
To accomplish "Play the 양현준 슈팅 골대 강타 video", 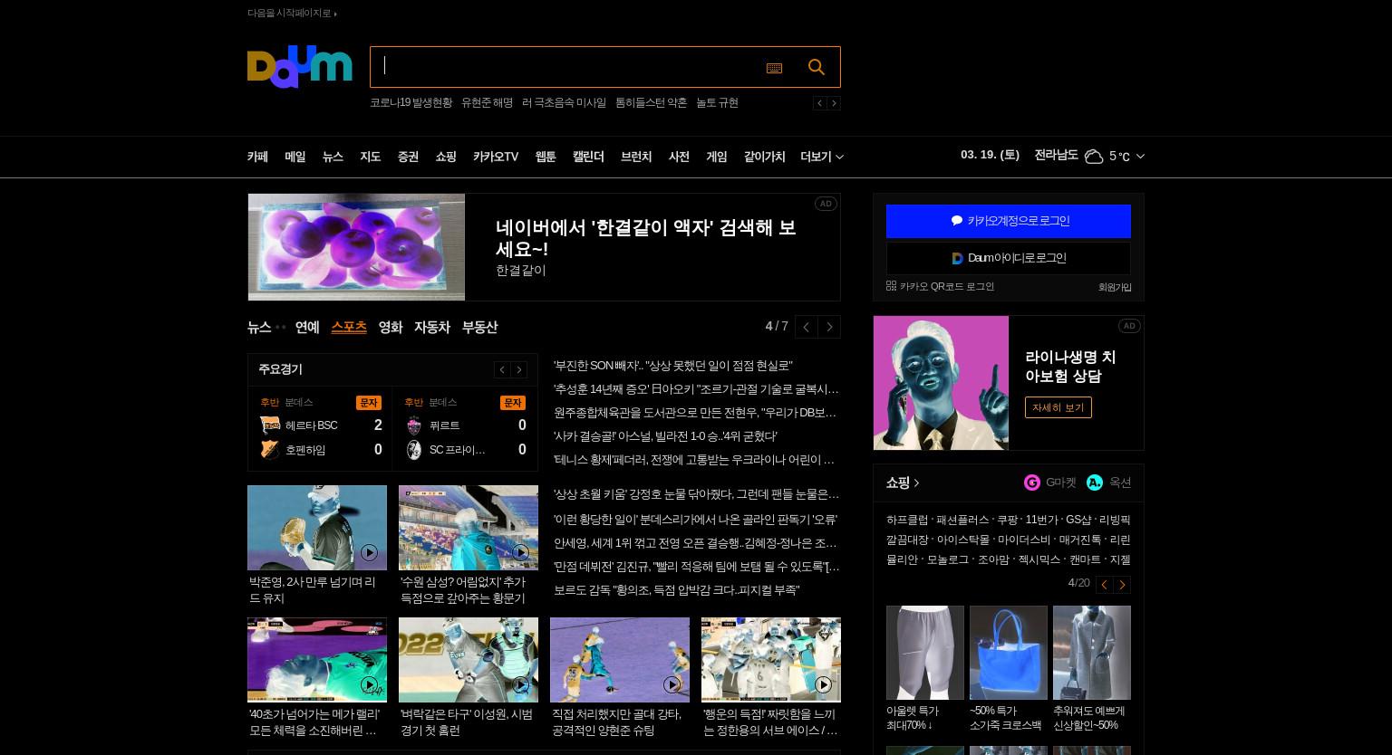I will click(x=672, y=684).
